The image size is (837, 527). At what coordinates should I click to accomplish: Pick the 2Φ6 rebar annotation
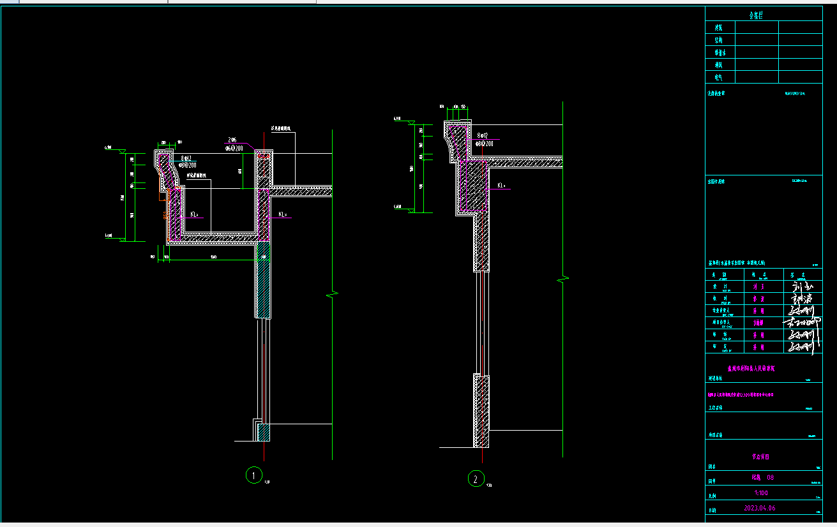pyautogui.click(x=232, y=140)
